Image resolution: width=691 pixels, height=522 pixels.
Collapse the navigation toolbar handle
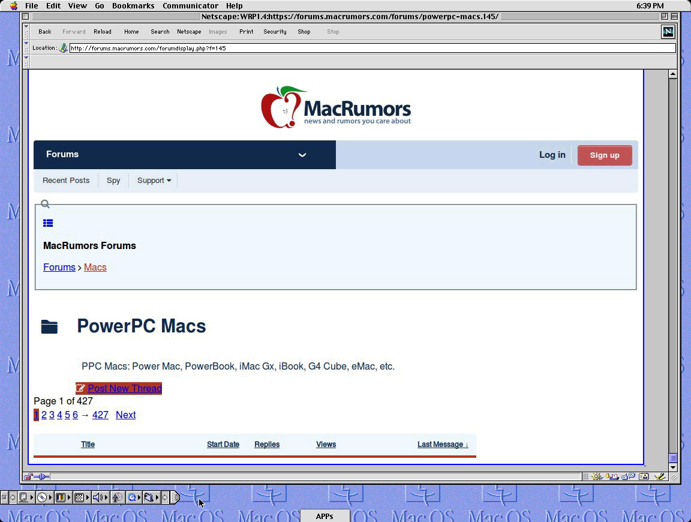coord(26,32)
